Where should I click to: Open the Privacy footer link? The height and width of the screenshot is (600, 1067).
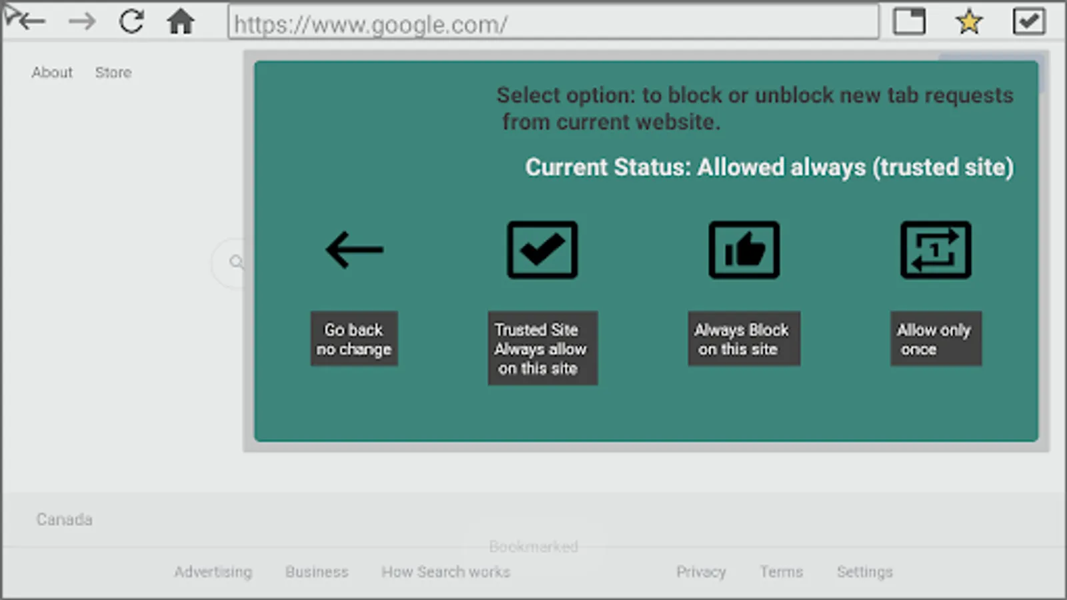point(701,571)
